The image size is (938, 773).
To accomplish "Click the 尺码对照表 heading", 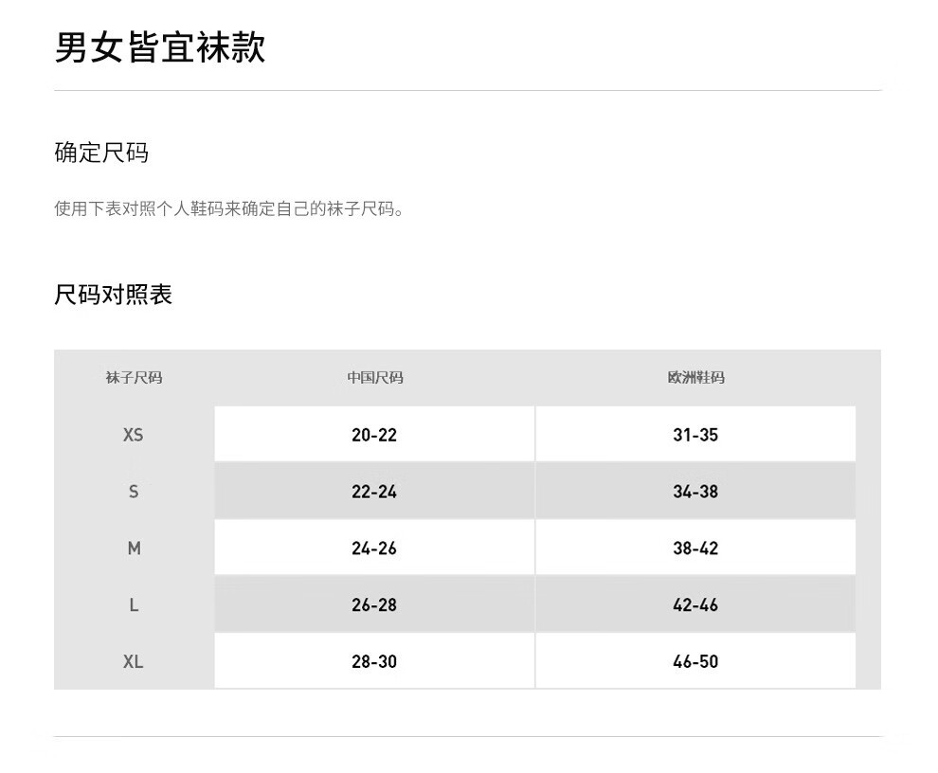I will click(x=113, y=295).
